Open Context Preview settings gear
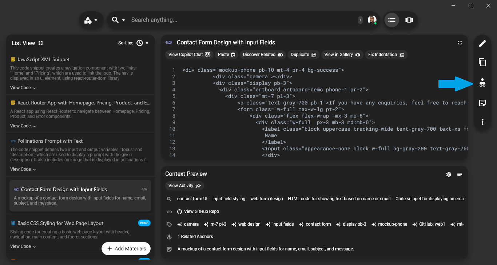 [x=449, y=174]
